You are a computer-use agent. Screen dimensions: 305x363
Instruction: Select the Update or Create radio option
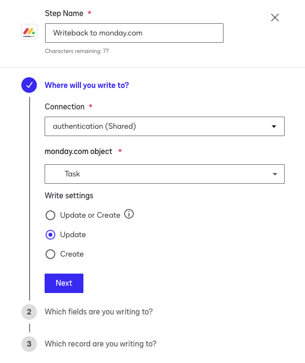[50, 215]
